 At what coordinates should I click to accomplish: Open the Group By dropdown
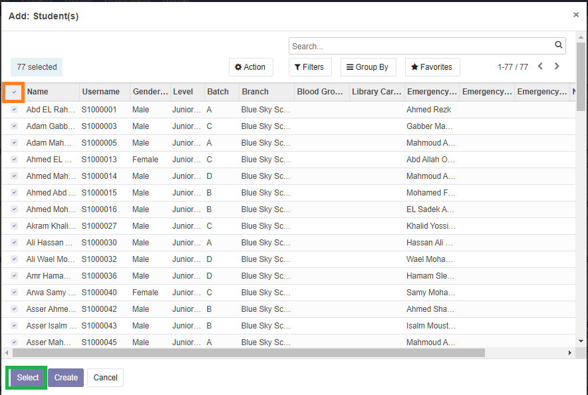pos(368,67)
